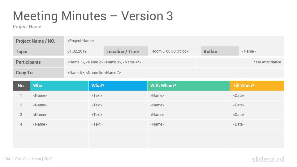Select the teal Who column header
The image size is (297, 167).
tap(59, 86)
